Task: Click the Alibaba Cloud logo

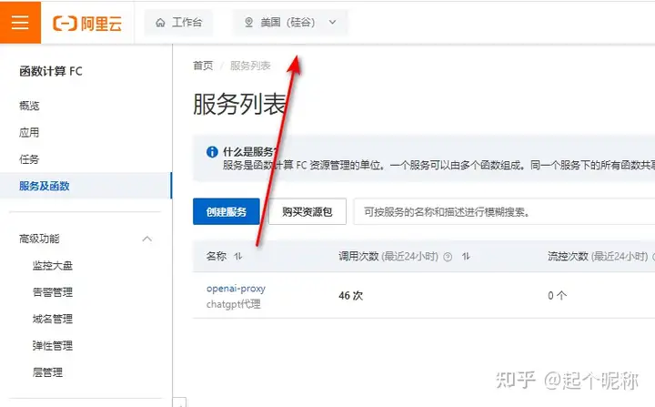Action: point(87,23)
